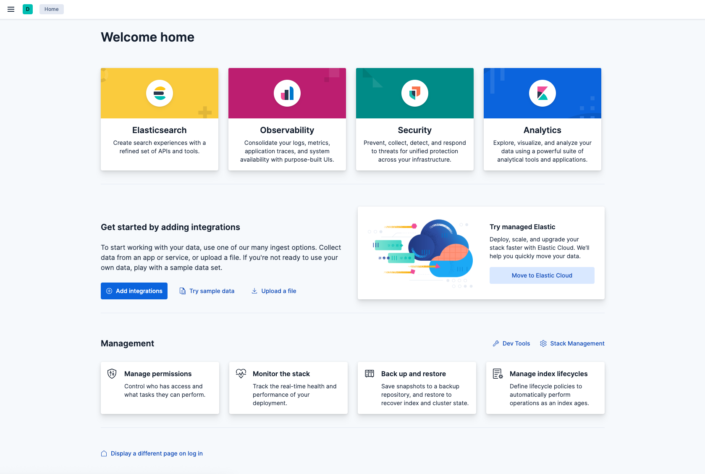Open the hamburger navigation menu
This screenshot has width=705, height=474.
tap(11, 9)
